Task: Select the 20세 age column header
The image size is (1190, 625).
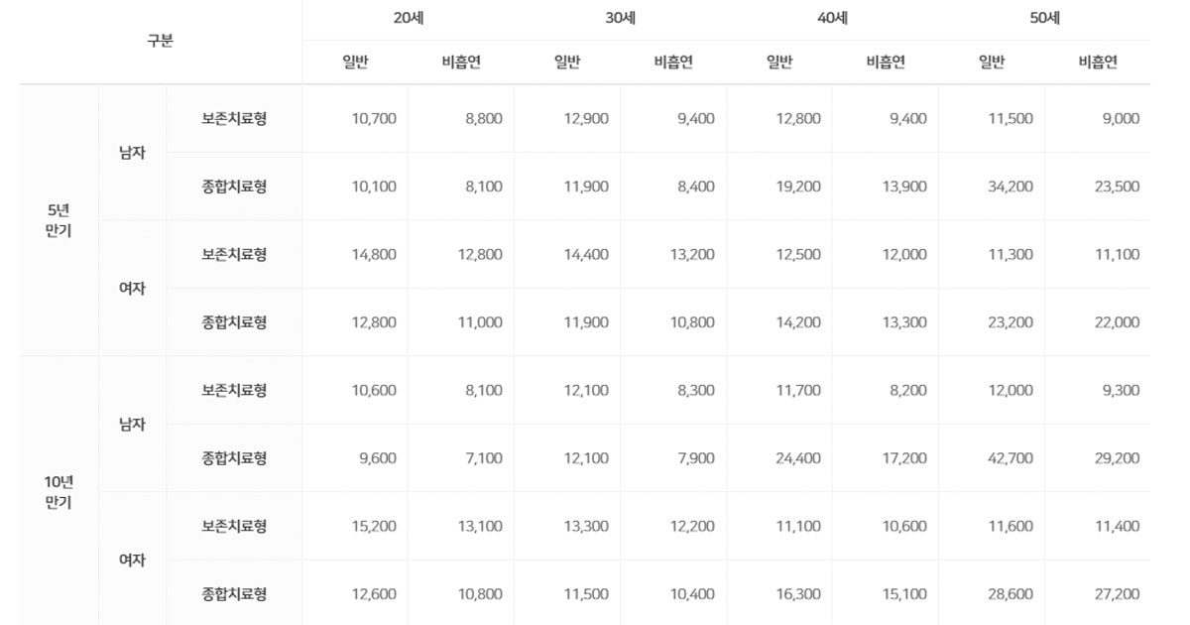Action: click(x=409, y=19)
